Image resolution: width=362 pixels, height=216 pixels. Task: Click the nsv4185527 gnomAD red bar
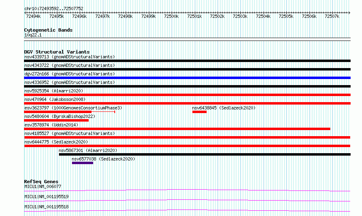(x=187, y=137)
